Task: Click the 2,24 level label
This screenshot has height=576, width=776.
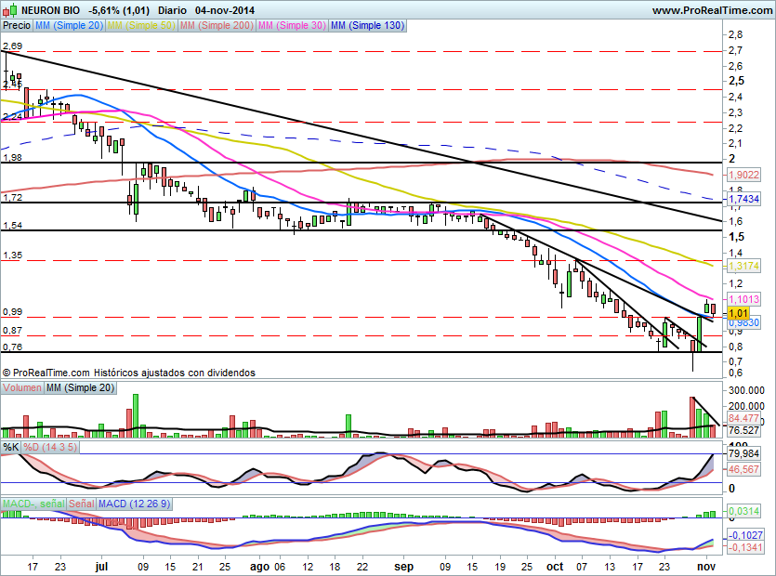Action: point(12,117)
